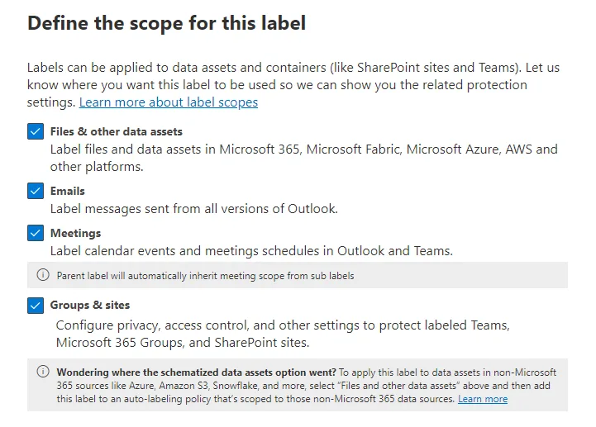Click the intro paragraph about labels and containers
Image resolution: width=596 pixels, height=427 pixels.
click(293, 85)
